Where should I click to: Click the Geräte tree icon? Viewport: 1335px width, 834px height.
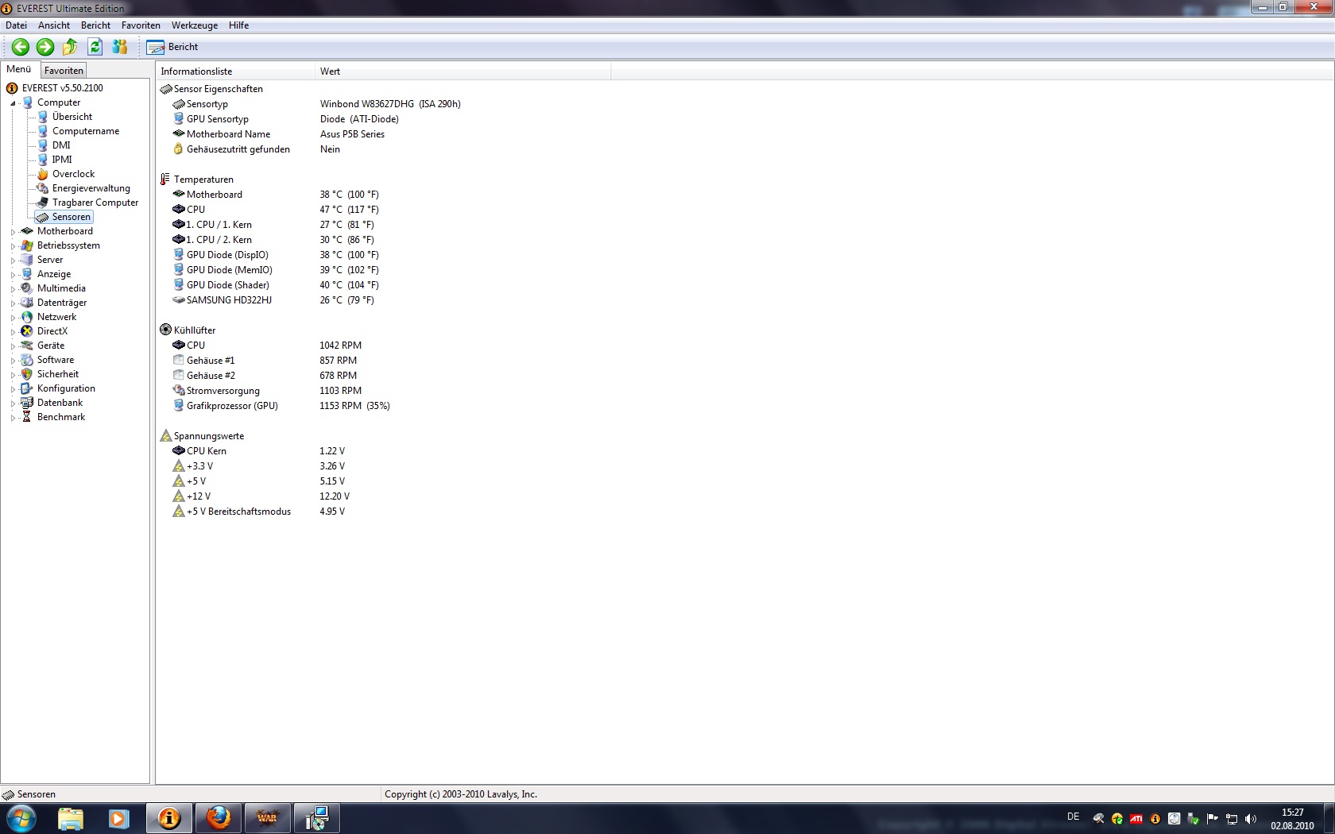[x=27, y=346]
